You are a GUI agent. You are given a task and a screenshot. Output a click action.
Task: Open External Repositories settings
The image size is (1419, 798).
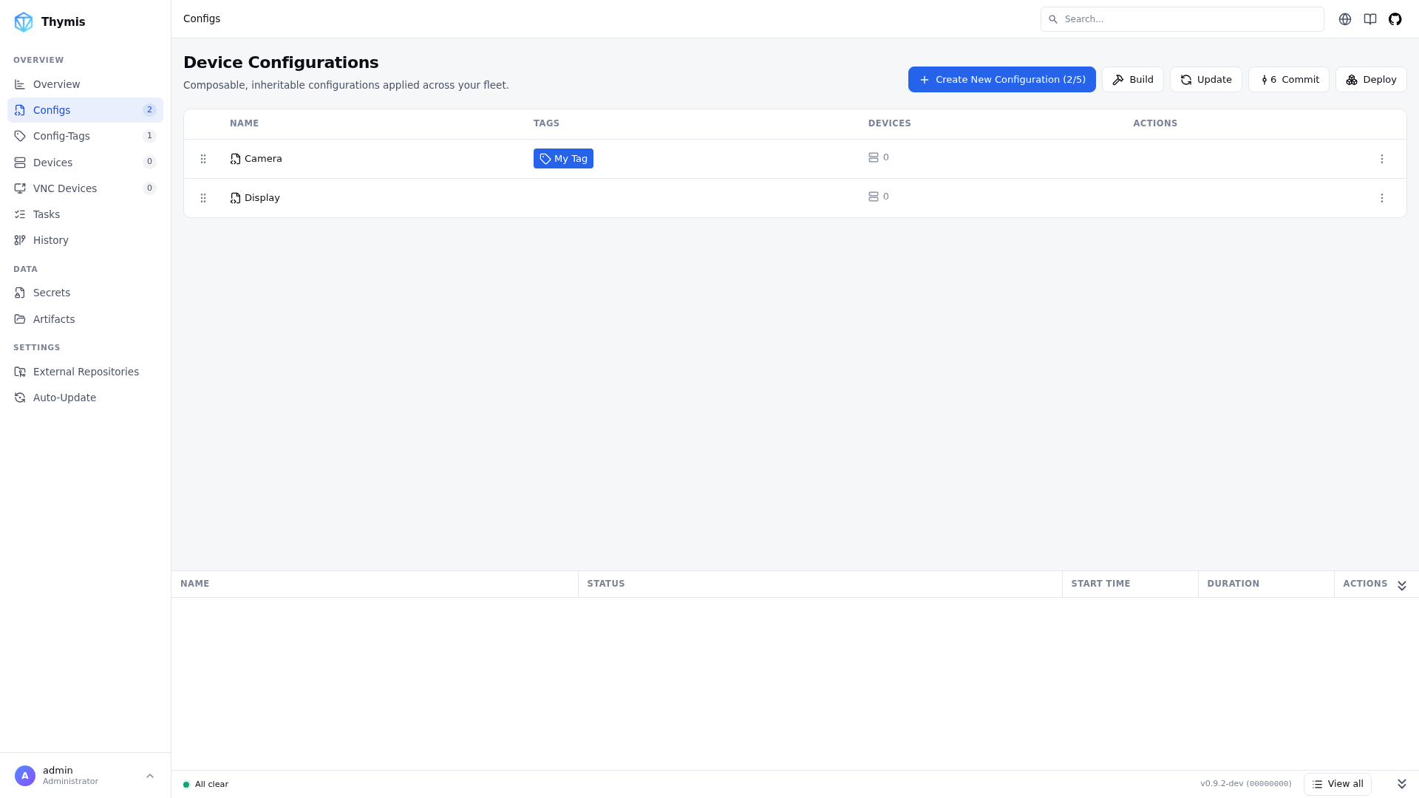(x=85, y=372)
